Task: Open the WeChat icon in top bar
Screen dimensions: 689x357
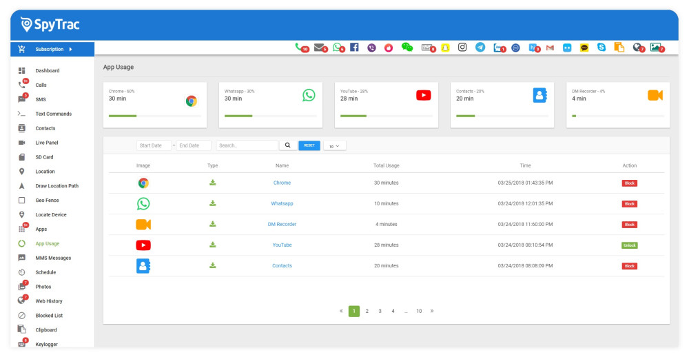Action: tap(407, 48)
